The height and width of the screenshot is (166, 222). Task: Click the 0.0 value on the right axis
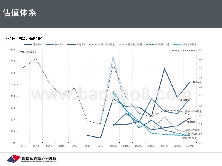click(x=200, y=143)
